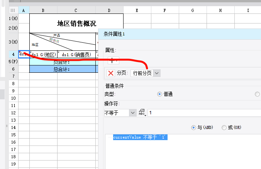This screenshot has height=169, width=261.
Task: Select the 地区销售概况 title cell
Action: pos(76,23)
